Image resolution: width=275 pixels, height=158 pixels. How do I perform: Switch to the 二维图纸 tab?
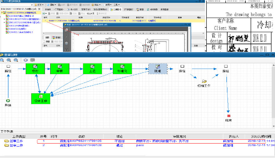116,9
